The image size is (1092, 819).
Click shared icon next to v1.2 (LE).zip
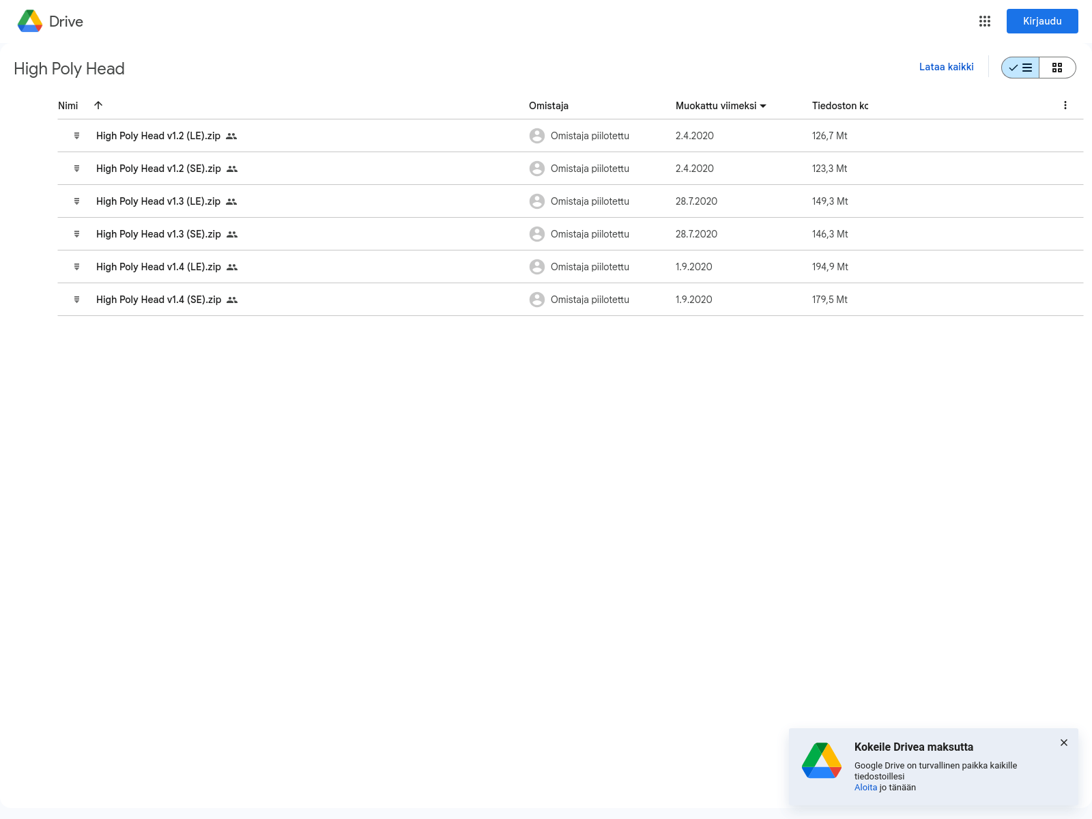pyautogui.click(x=231, y=136)
